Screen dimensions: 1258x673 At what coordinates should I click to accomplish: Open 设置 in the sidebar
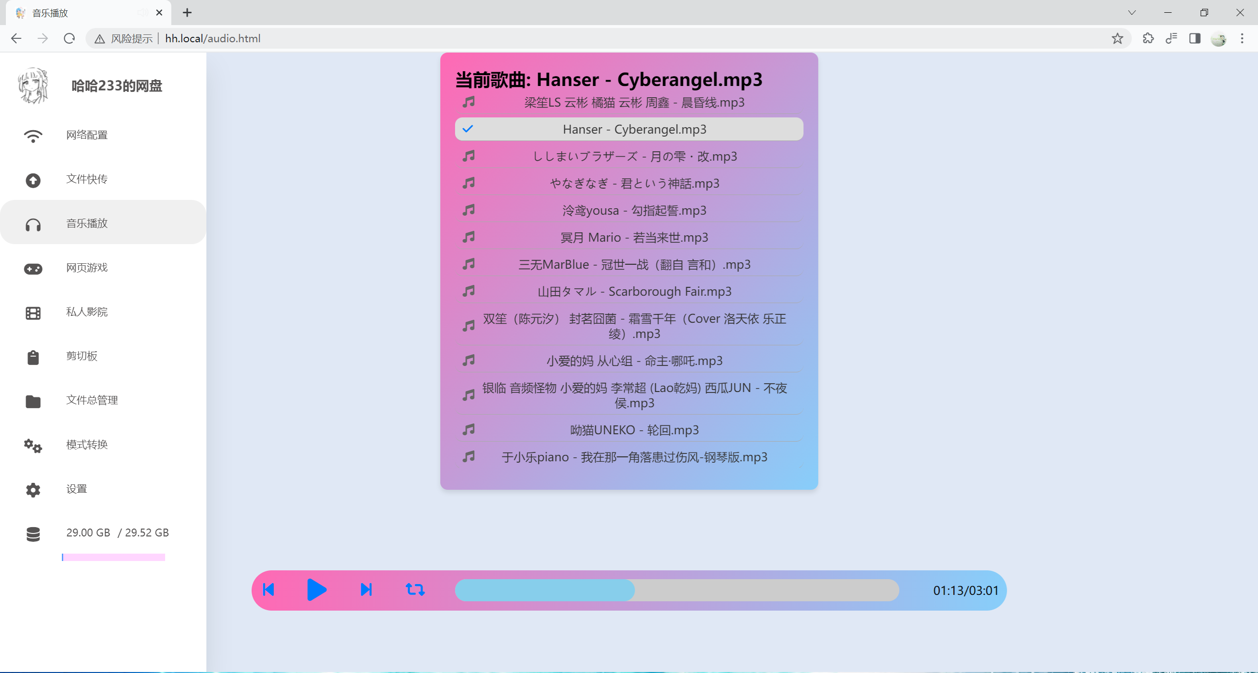click(x=77, y=489)
